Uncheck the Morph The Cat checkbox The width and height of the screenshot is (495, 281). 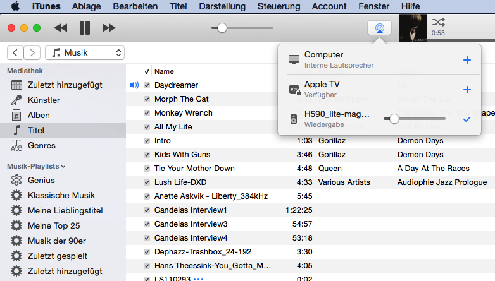click(147, 99)
